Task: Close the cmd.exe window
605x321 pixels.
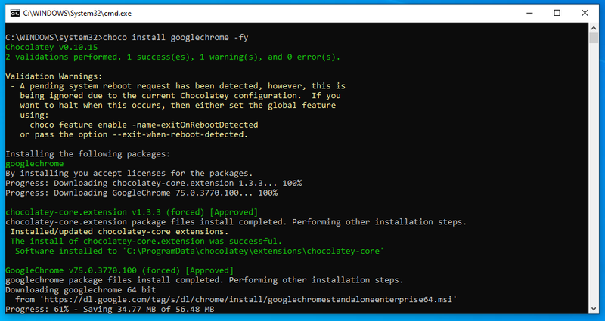Action: (x=585, y=13)
